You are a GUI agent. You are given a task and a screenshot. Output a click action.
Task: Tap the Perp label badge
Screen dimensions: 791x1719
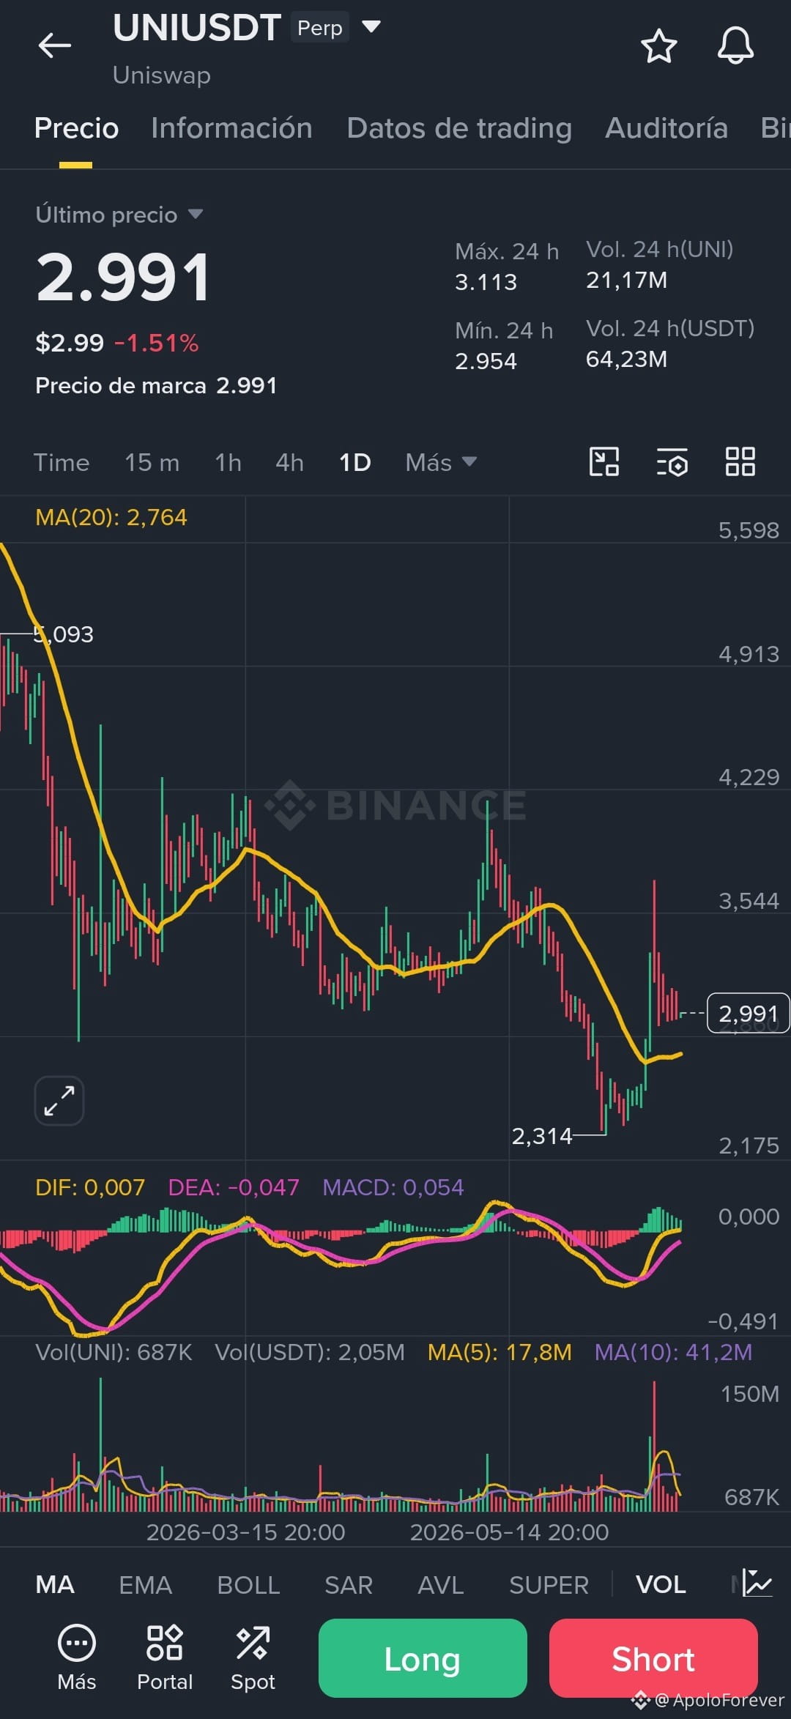tap(320, 28)
